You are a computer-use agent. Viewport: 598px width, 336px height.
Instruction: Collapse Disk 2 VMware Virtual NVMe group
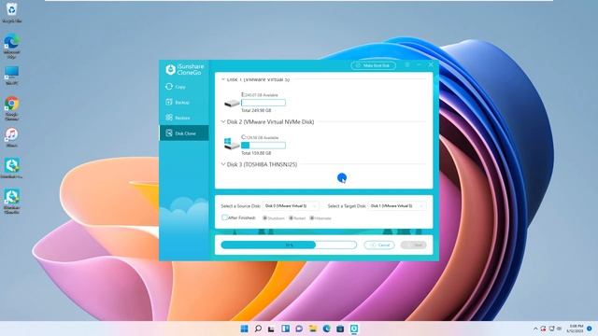point(223,122)
